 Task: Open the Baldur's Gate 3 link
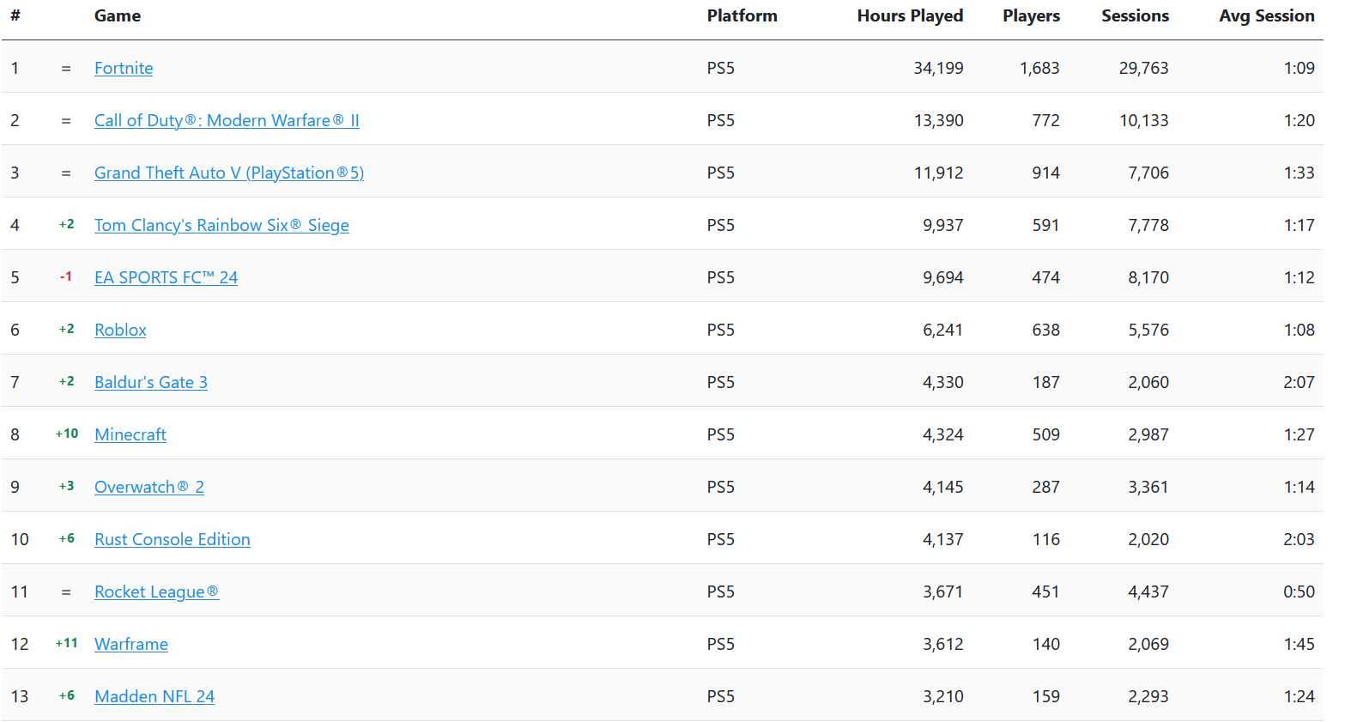151,382
